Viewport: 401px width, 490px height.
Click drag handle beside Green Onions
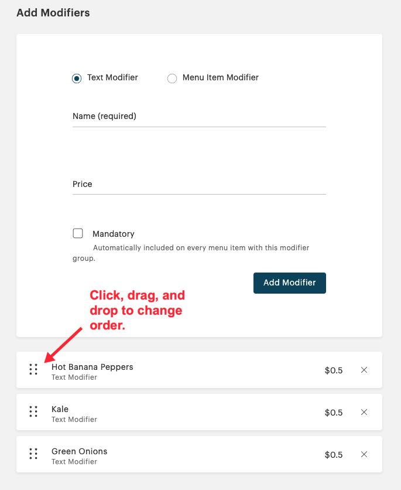coord(33,454)
